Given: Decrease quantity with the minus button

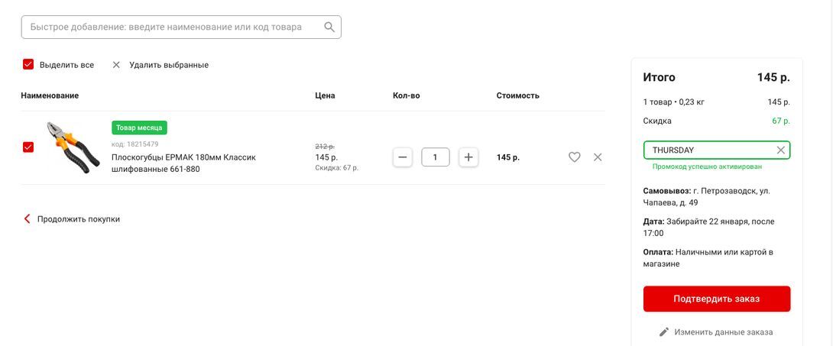Looking at the screenshot, I should [404, 157].
